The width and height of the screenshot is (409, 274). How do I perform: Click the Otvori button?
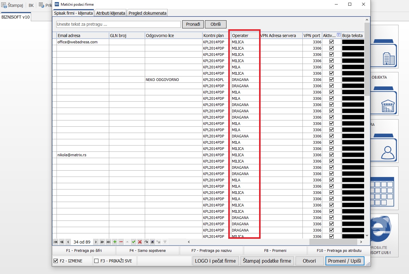309,261
